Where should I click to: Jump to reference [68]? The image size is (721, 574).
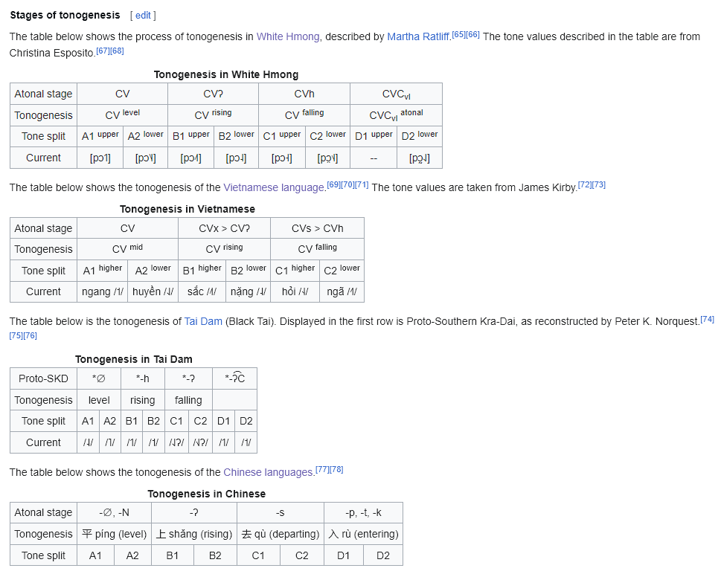(117, 51)
